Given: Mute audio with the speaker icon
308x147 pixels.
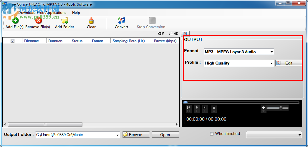Looking at the screenshot, I should [264, 108].
